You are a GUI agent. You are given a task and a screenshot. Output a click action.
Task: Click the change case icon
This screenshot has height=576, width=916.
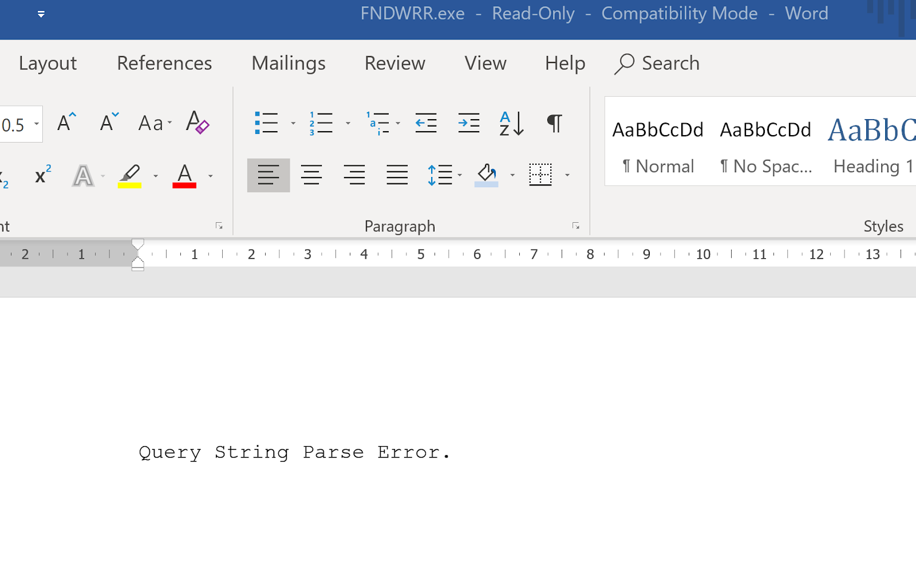click(151, 123)
